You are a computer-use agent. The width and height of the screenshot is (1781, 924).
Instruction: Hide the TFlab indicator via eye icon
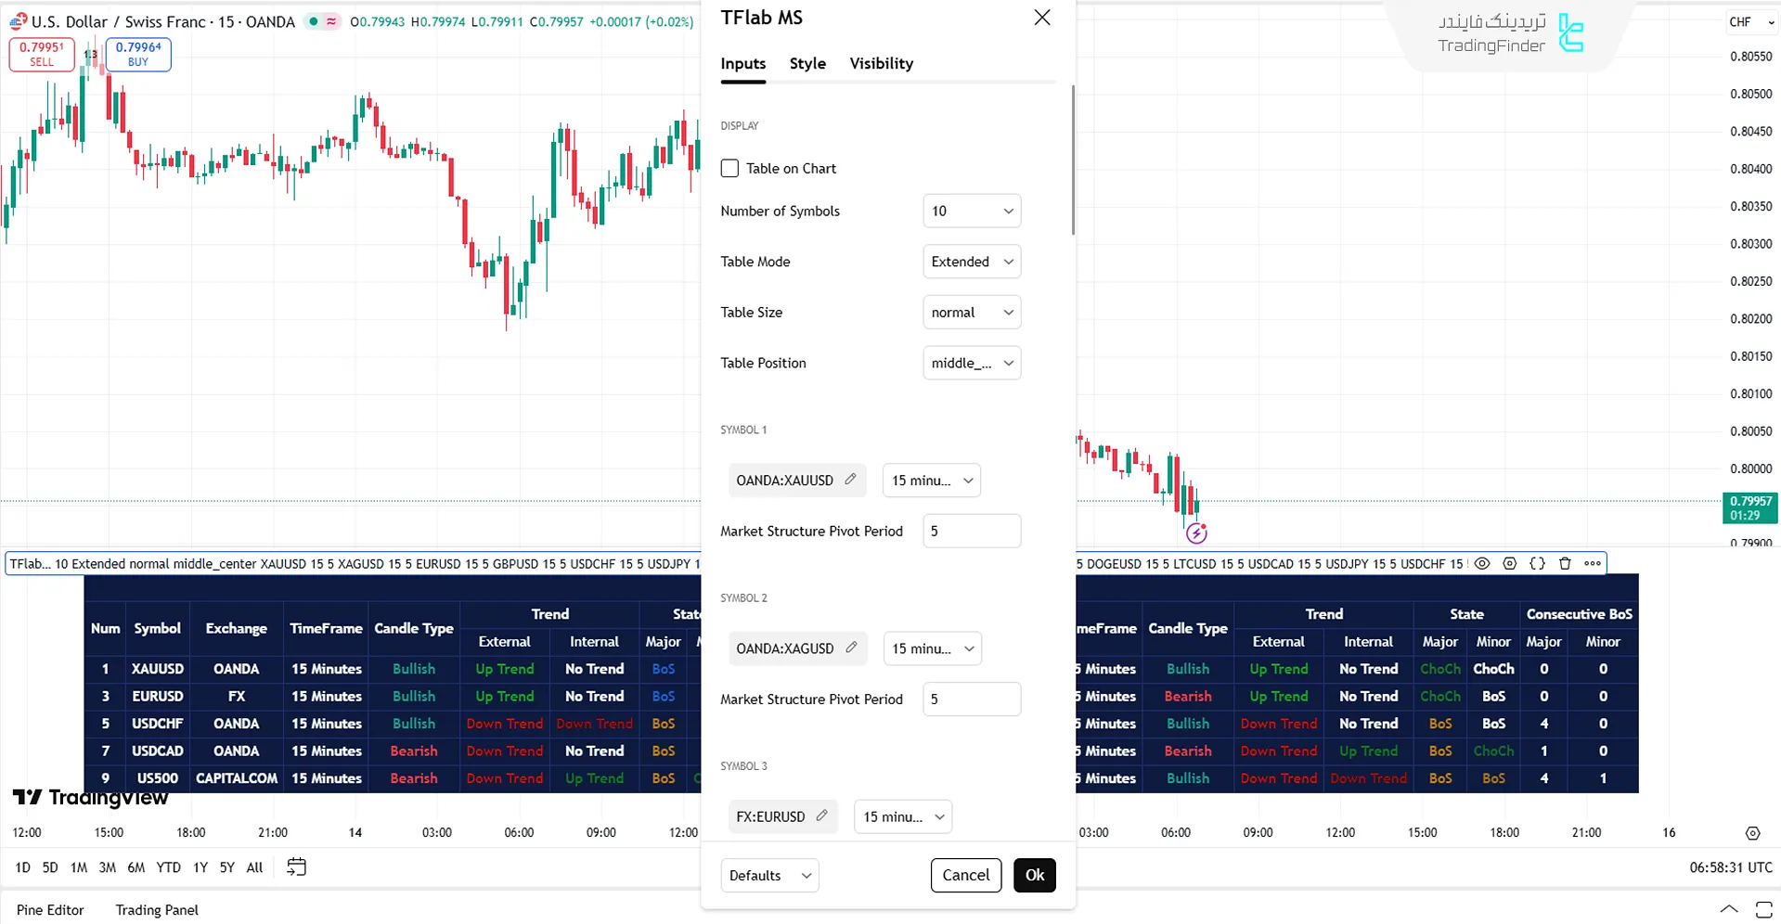(1482, 563)
